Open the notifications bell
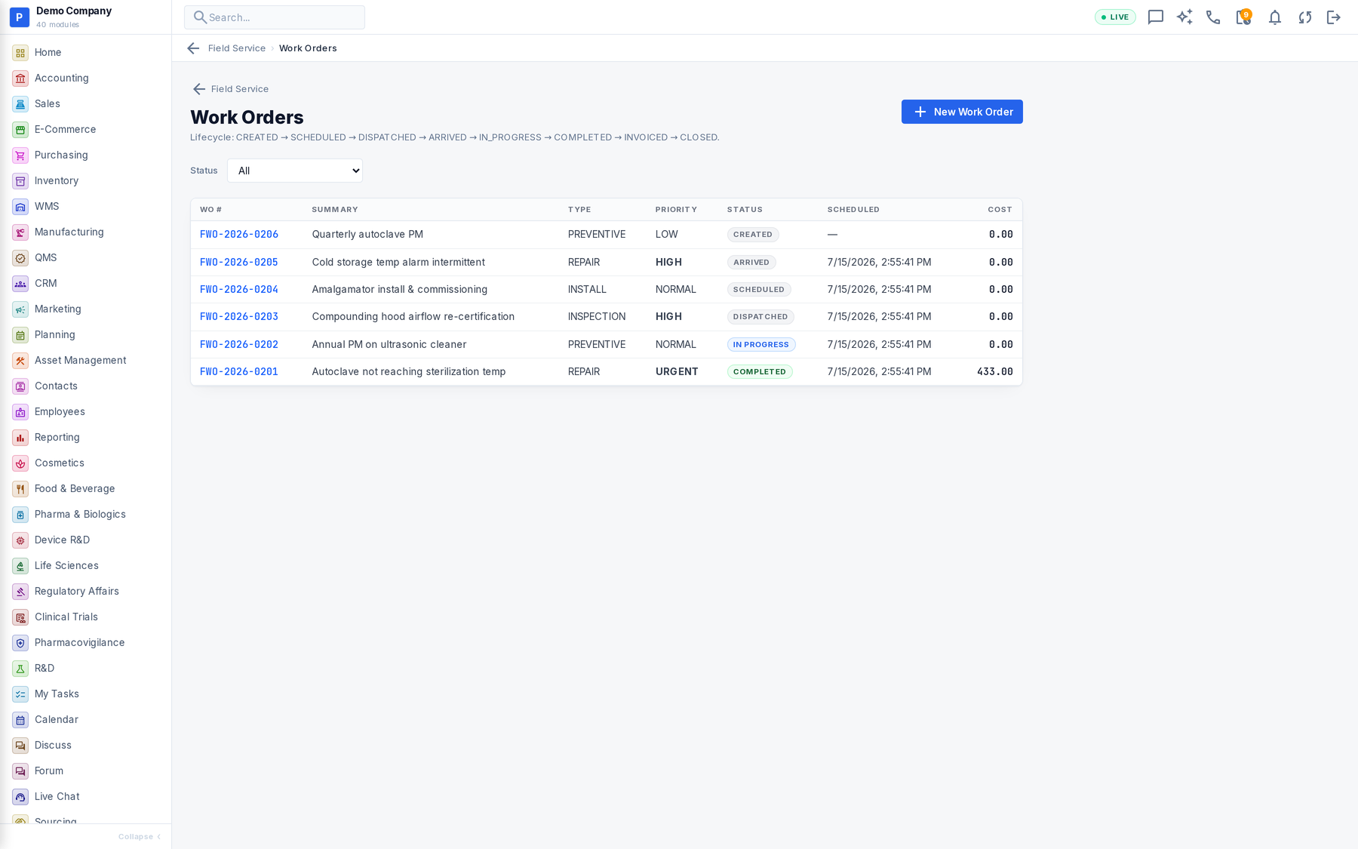 [1275, 17]
